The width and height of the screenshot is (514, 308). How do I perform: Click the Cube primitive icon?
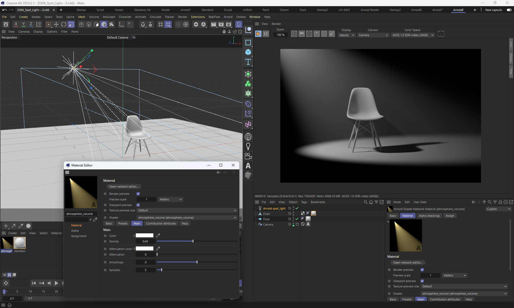pos(248,52)
